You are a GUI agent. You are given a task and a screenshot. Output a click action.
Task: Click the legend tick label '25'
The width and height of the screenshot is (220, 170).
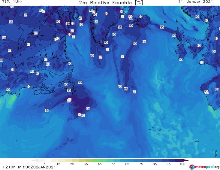[x=72, y=164]
